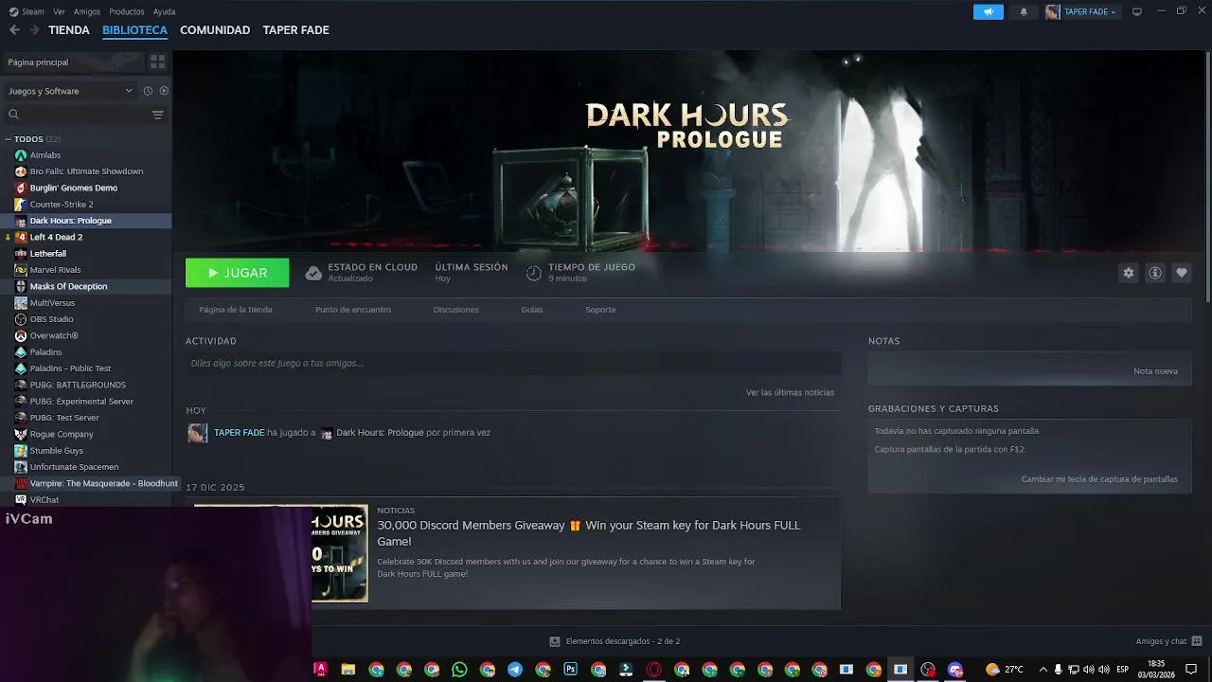1212x682 pixels.
Task: Open Discusiones link
Action: pyautogui.click(x=455, y=310)
